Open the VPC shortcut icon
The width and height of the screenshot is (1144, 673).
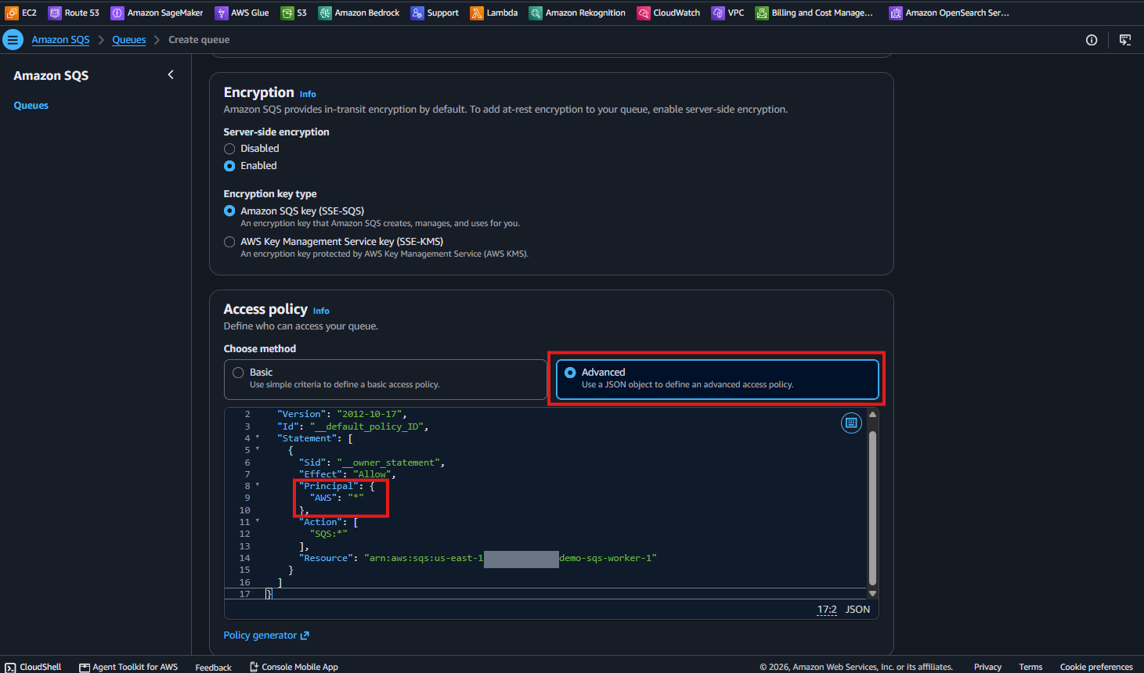coord(718,13)
